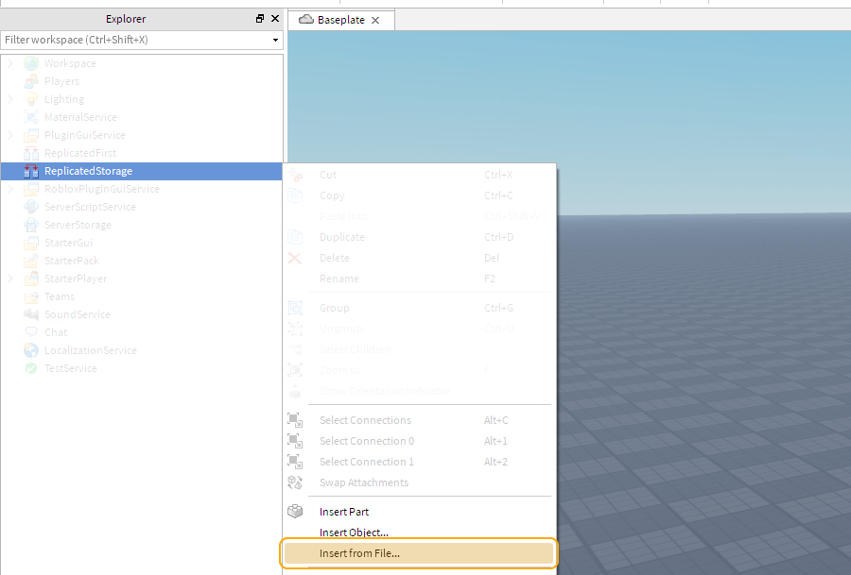Select the SoundService speaker icon
The height and width of the screenshot is (575, 851).
(32, 313)
